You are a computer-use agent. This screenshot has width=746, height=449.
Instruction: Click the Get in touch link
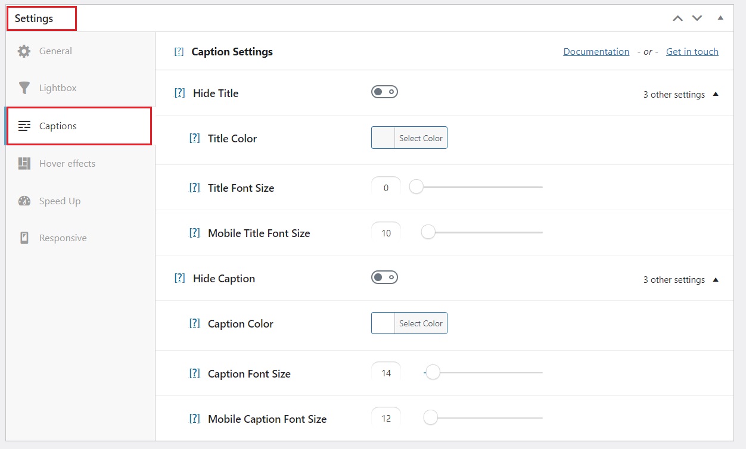point(692,52)
